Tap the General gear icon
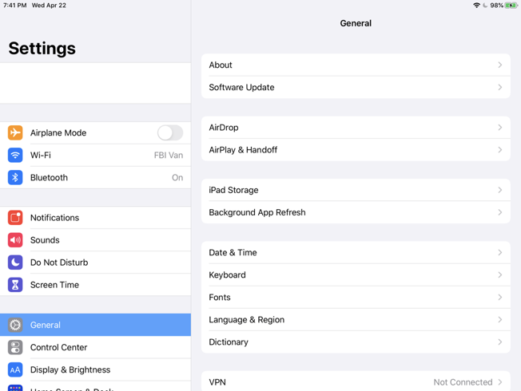521x391 pixels. (15, 325)
